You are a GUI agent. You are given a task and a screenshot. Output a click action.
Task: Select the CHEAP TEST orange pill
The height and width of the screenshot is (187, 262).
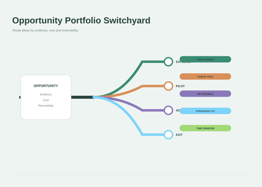pos(205,76)
